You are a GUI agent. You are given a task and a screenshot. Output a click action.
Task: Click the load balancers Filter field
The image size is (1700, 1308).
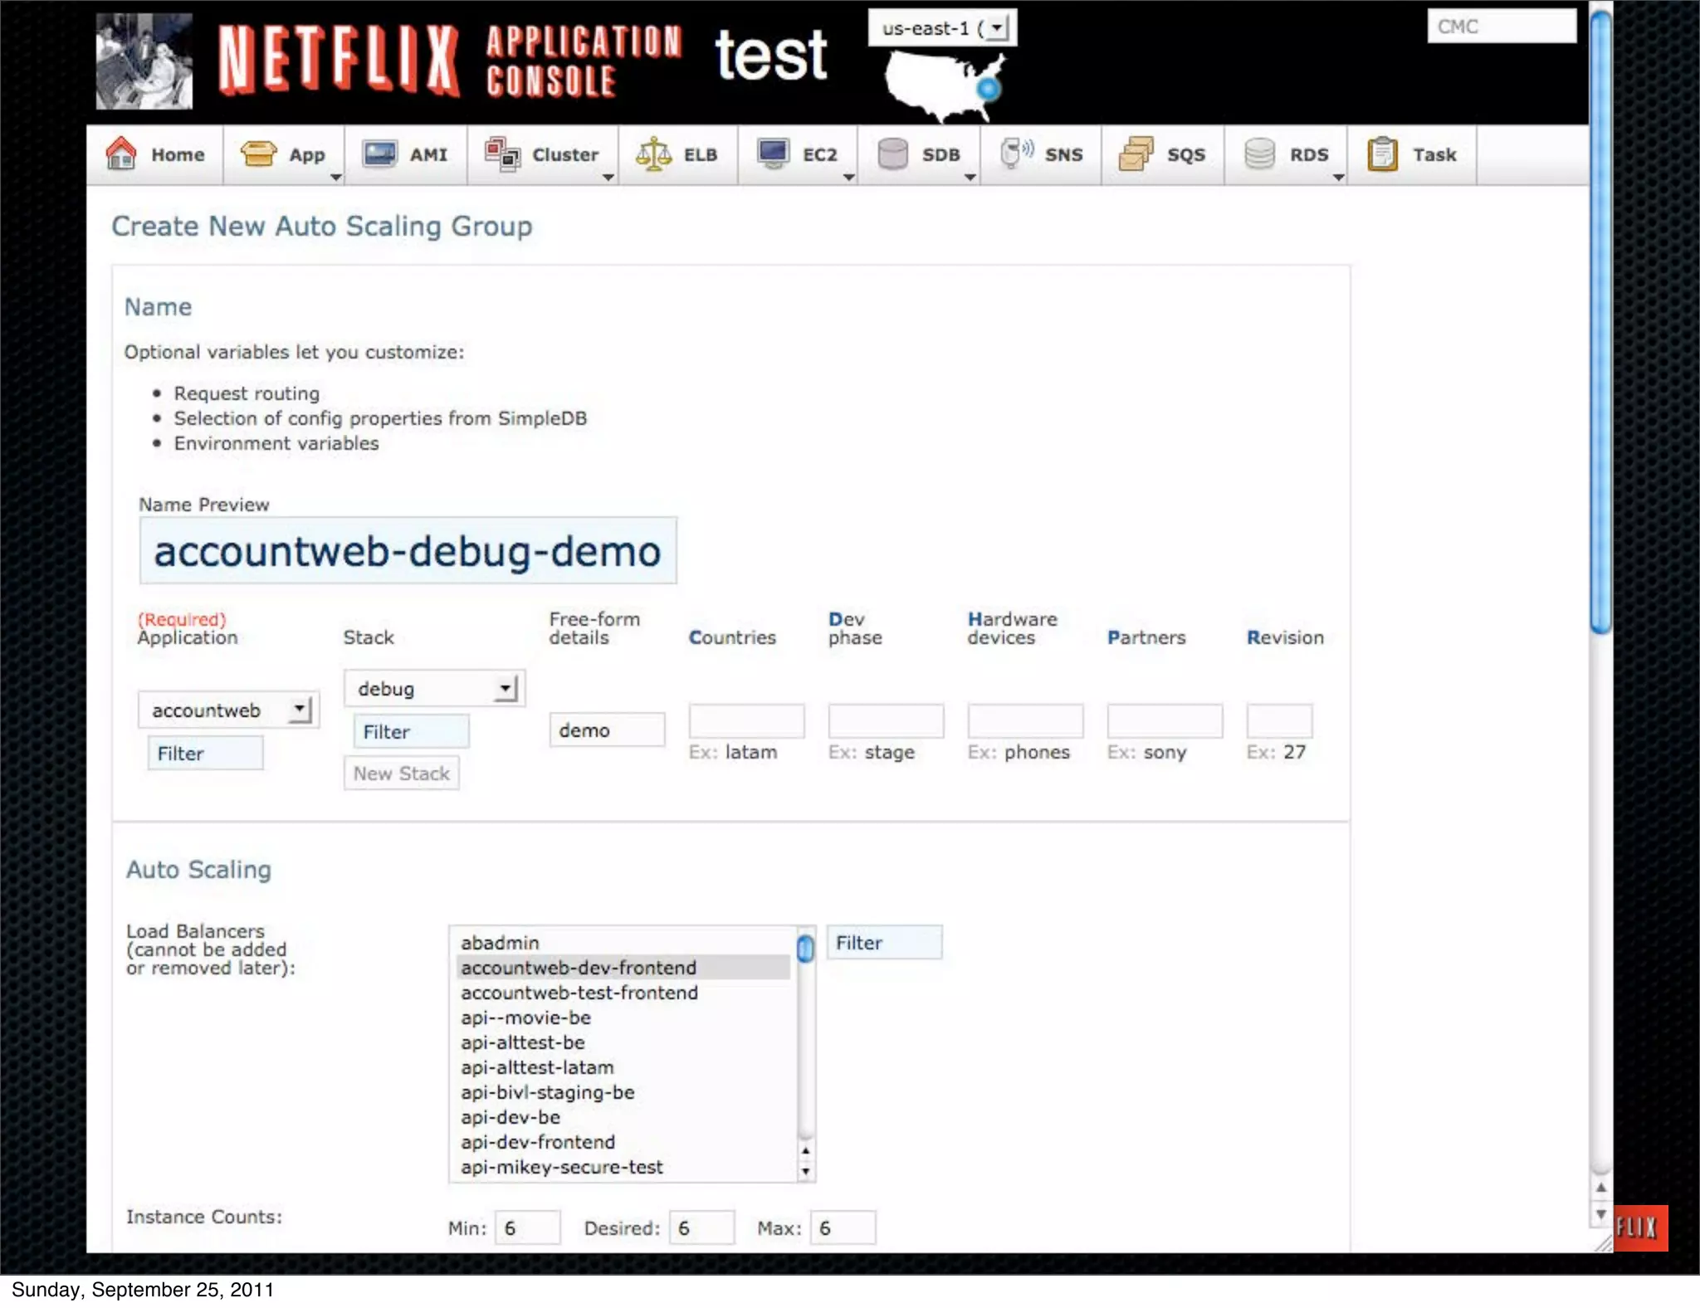click(x=884, y=943)
